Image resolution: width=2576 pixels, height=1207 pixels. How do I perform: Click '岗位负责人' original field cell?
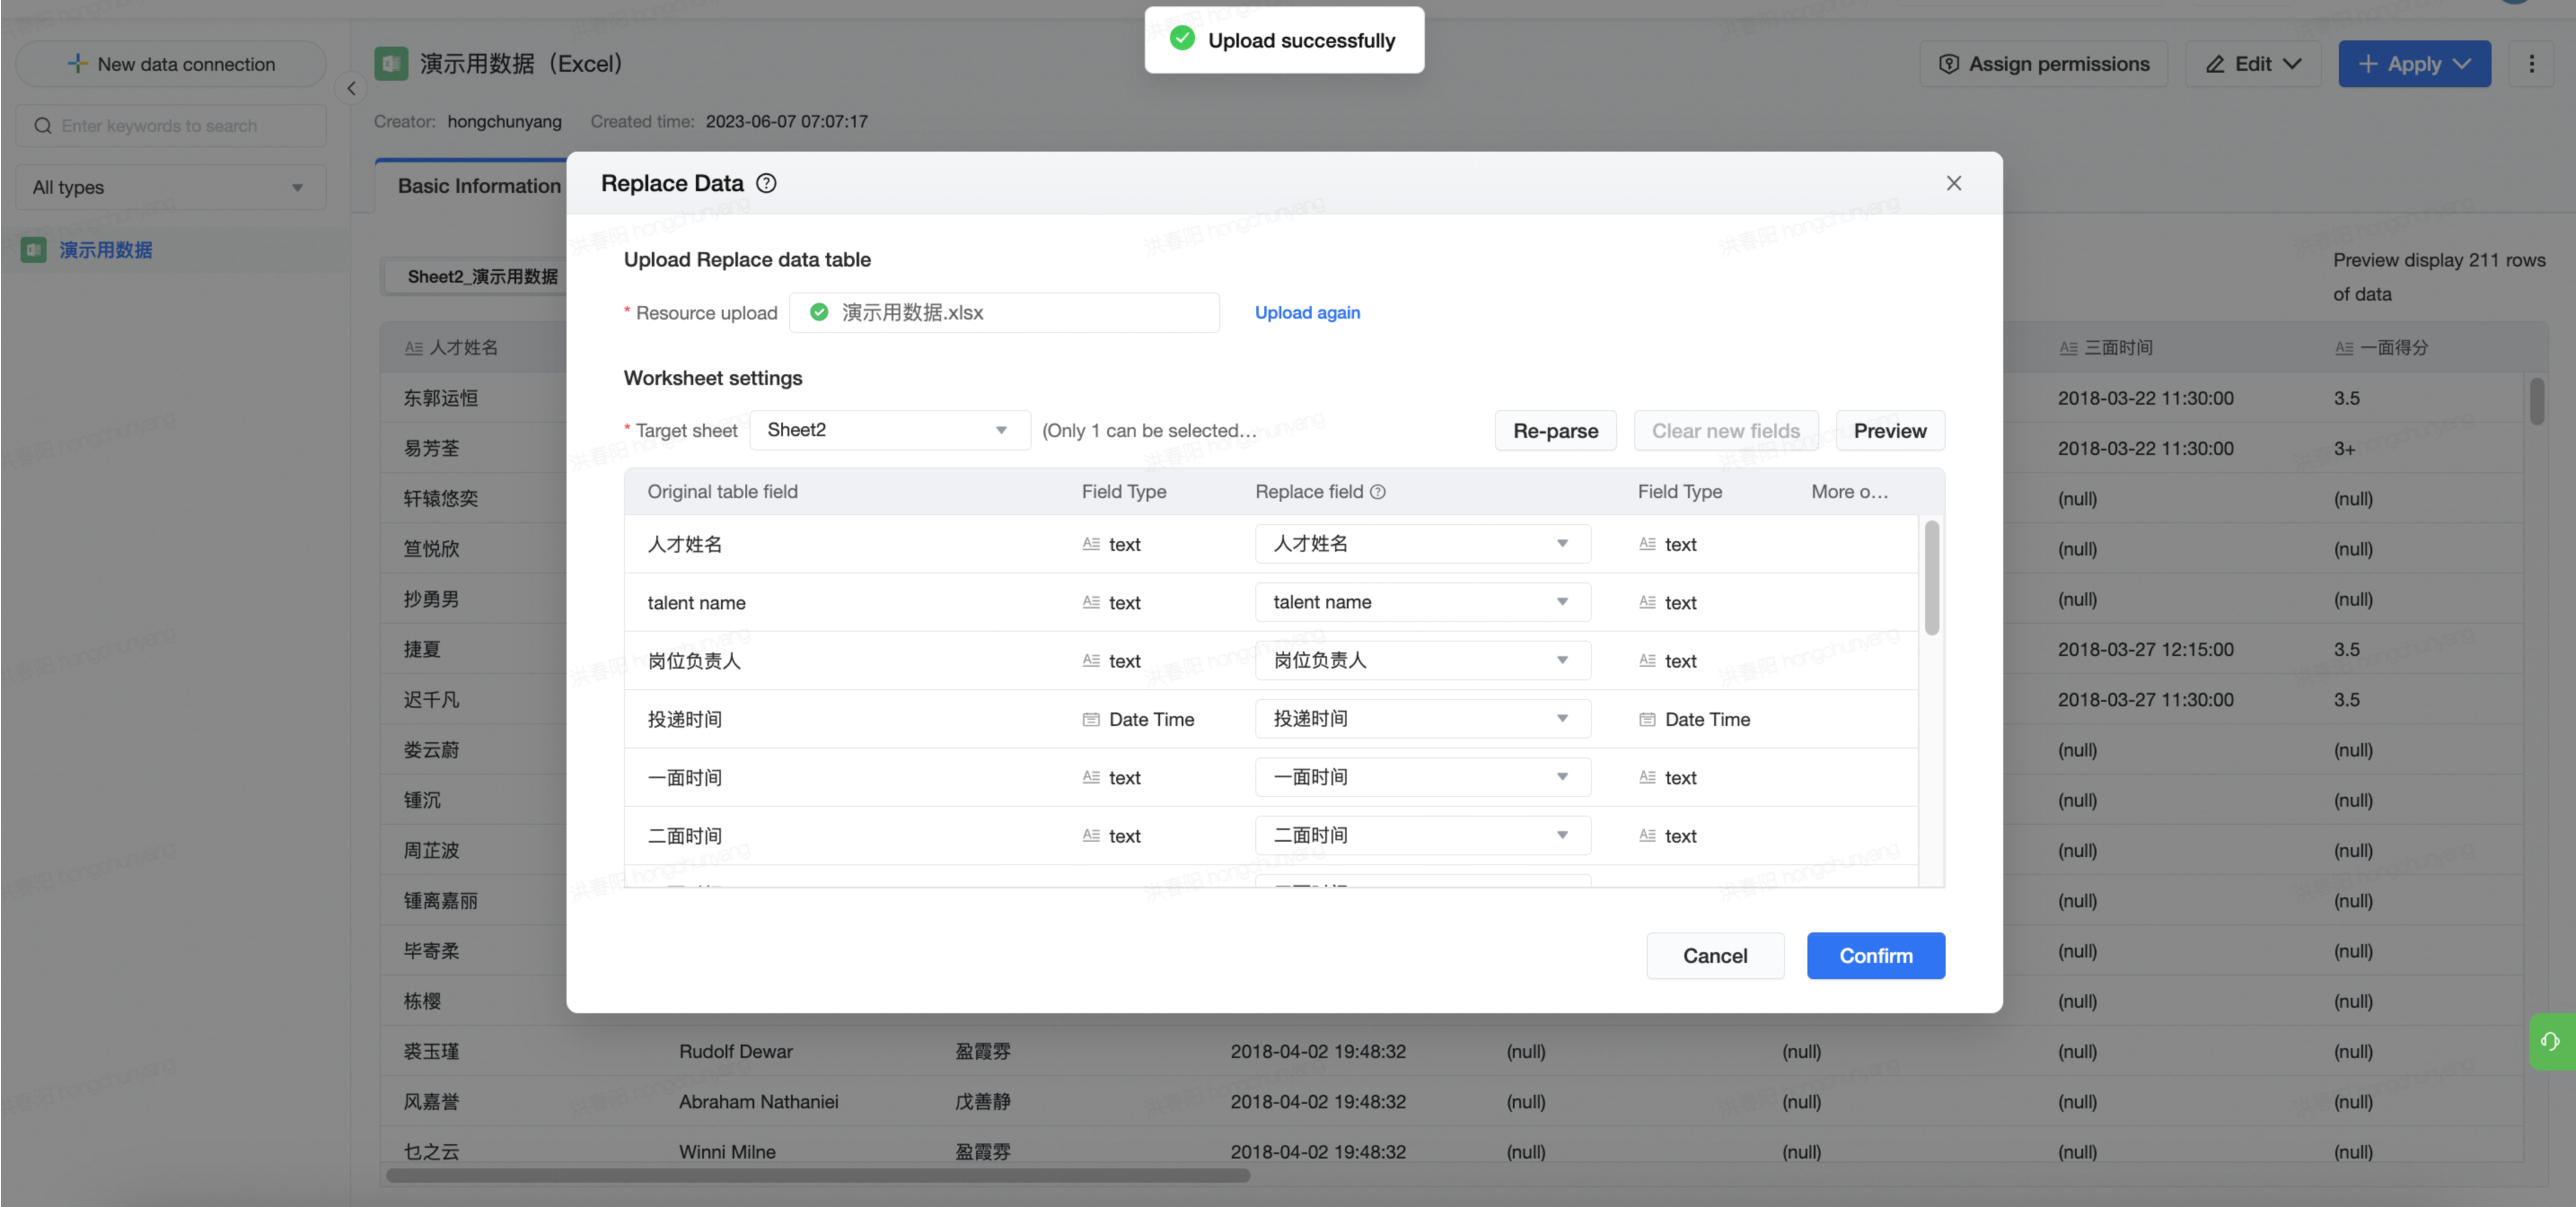pyautogui.click(x=694, y=661)
